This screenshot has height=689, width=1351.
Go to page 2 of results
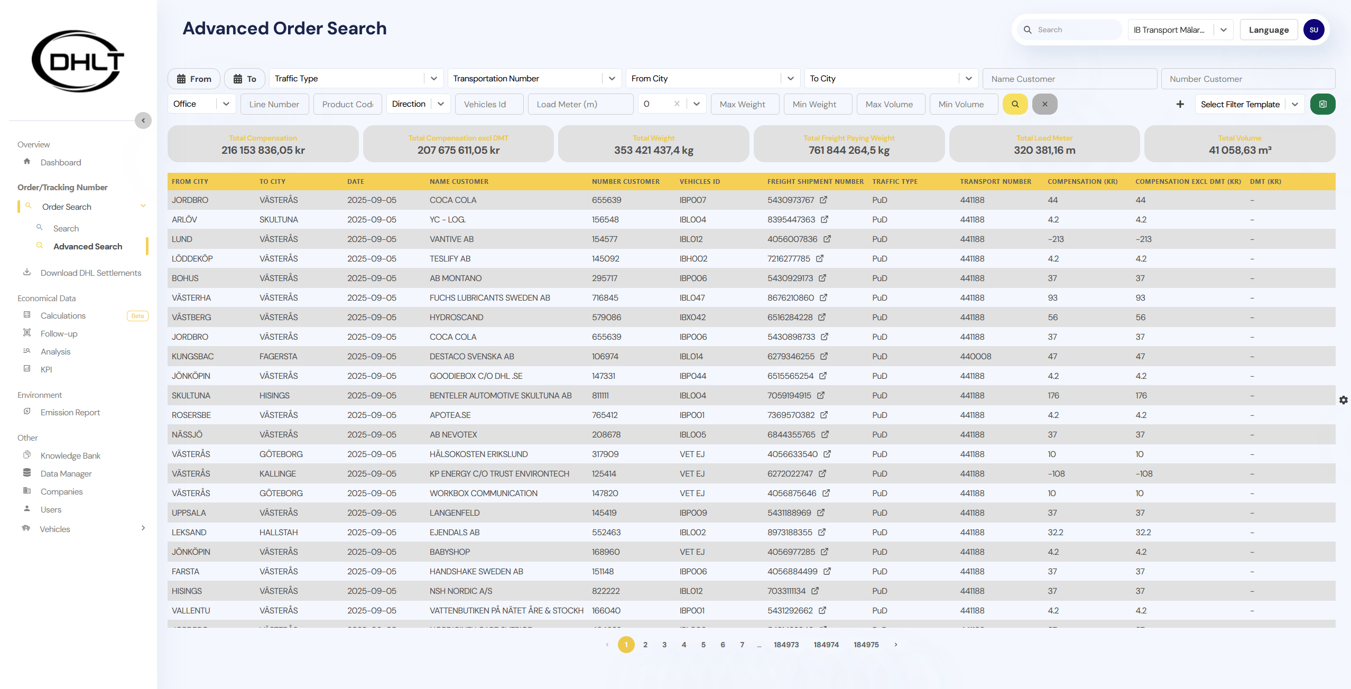[645, 645]
